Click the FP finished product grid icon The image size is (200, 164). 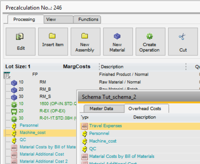7,74
